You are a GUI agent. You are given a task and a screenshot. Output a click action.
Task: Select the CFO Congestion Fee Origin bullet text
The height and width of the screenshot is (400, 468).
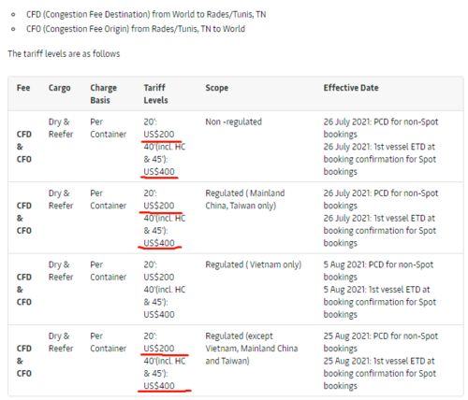tap(136, 29)
